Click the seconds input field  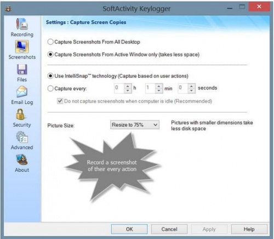[x=183, y=88]
